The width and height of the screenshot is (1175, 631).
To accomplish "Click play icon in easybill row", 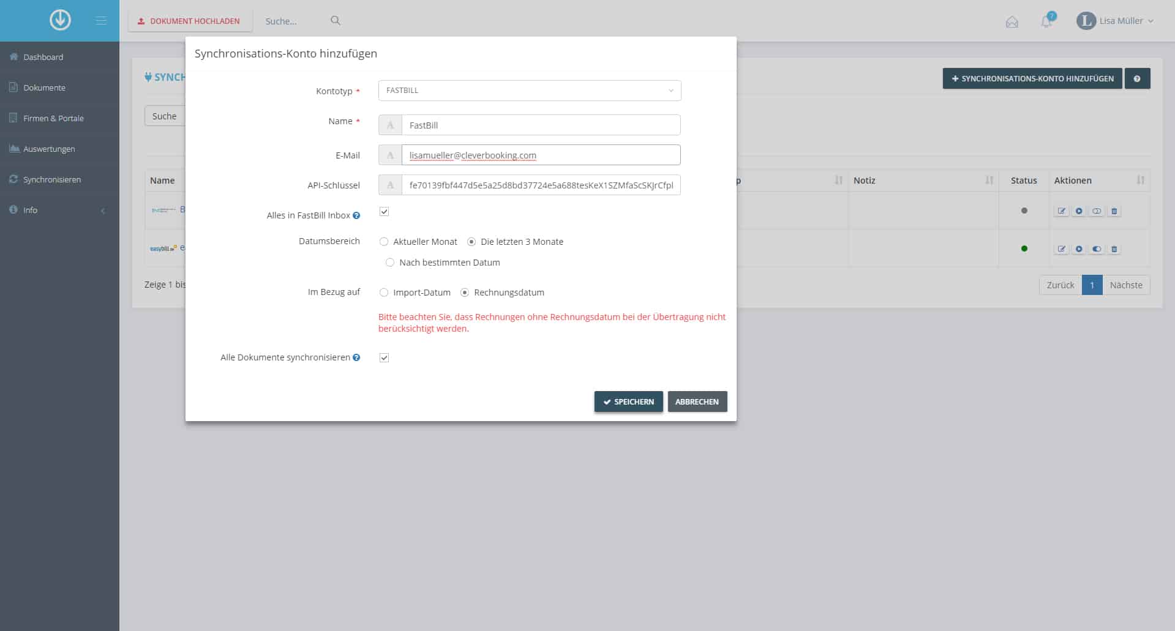I will point(1079,249).
